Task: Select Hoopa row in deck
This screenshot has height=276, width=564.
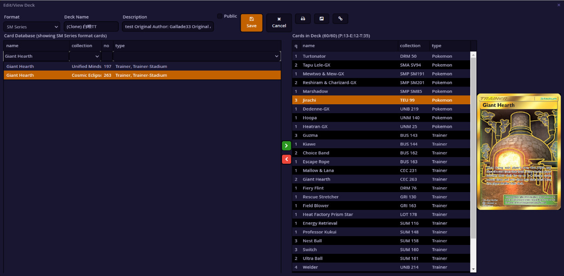Action: 381,118
